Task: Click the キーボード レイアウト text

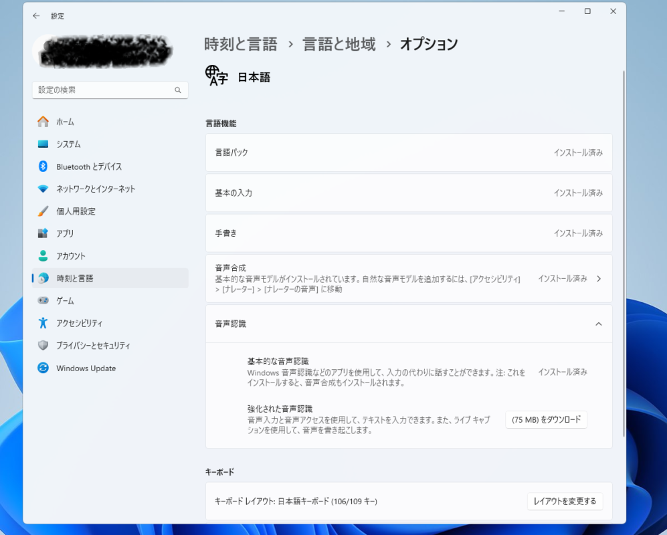Action: coord(296,502)
